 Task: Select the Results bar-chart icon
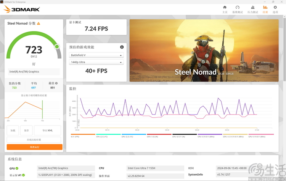(x=265, y=8)
